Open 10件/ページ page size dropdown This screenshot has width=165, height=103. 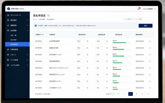click(x=112, y=94)
